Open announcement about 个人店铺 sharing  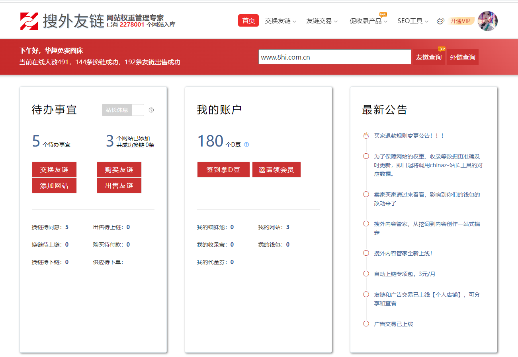coord(427,299)
